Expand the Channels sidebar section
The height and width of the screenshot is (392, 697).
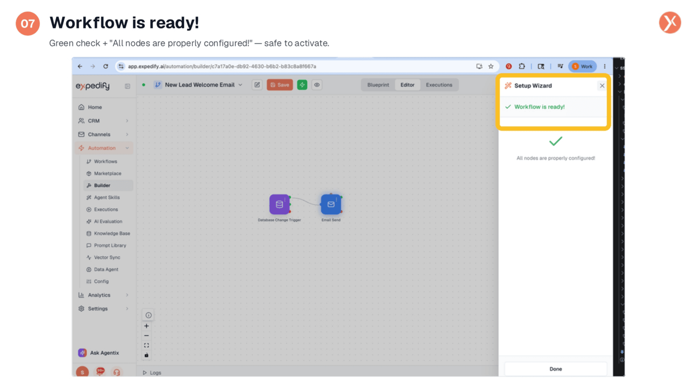coord(105,134)
